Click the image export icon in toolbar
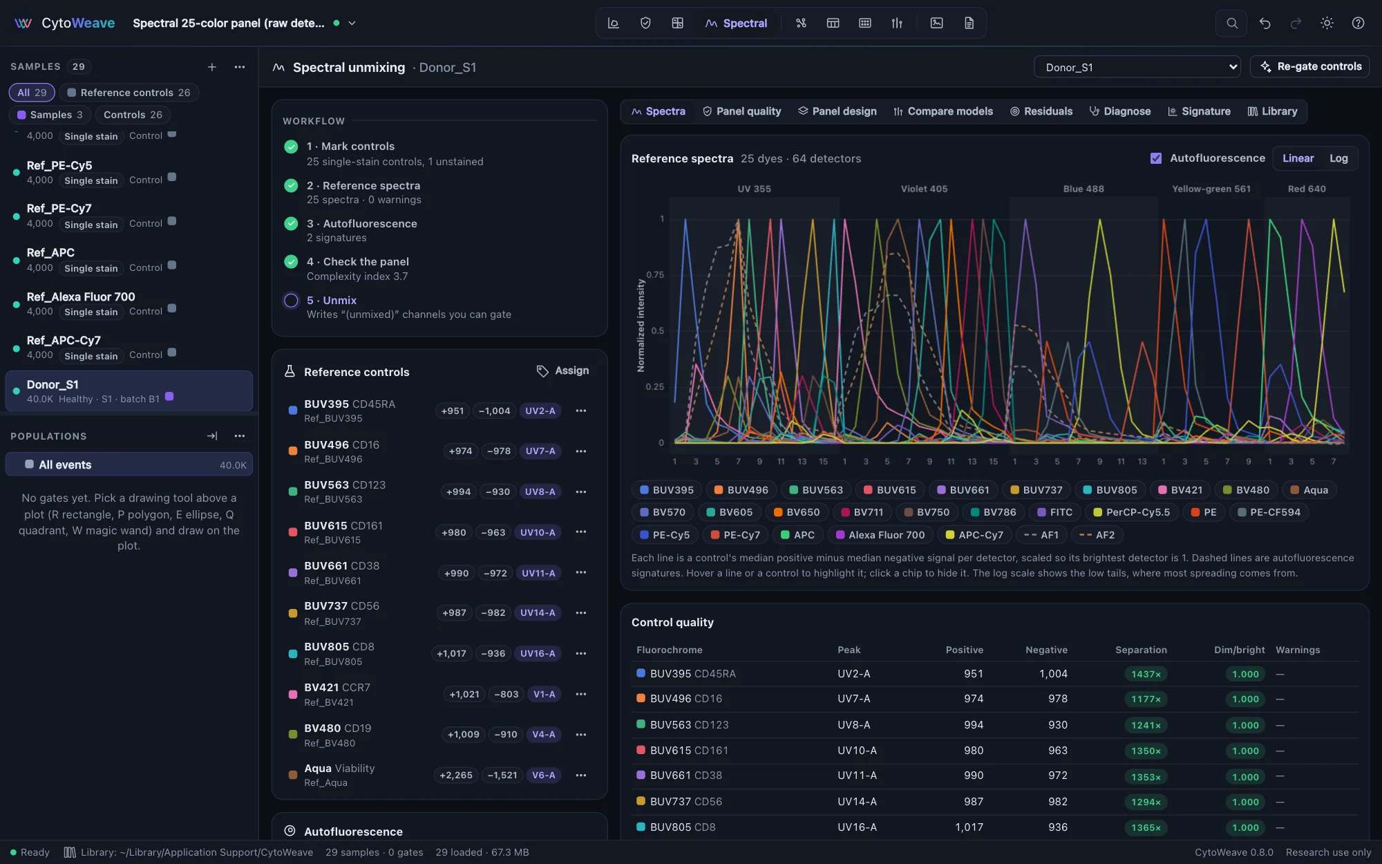This screenshot has width=1382, height=864. pyautogui.click(x=936, y=23)
